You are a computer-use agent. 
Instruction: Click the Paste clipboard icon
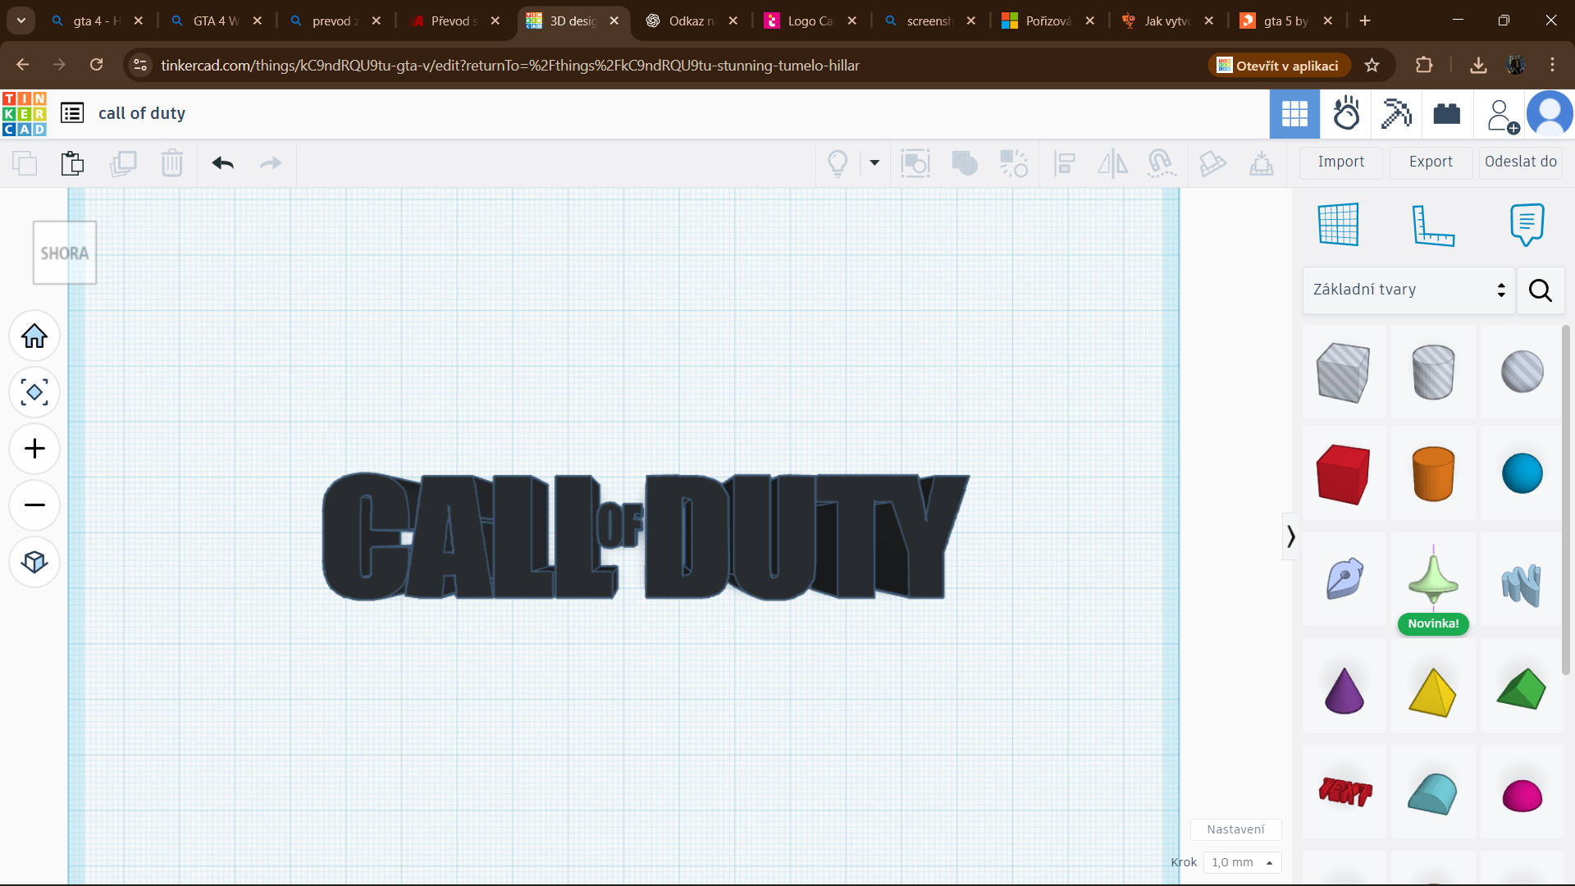point(72,163)
